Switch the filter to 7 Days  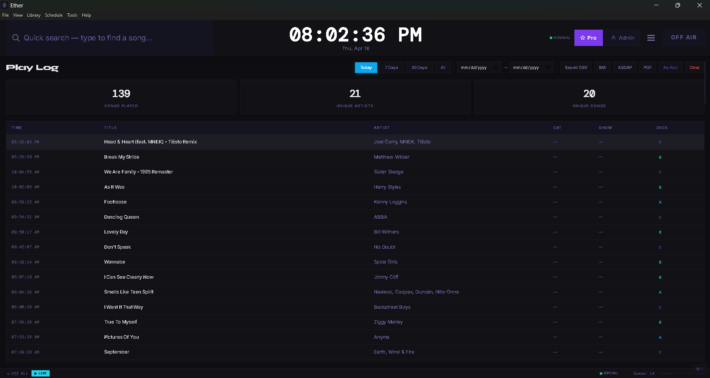click(391, 68)
